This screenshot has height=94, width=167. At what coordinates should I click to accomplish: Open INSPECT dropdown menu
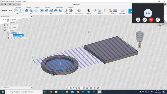coord(122,14)
